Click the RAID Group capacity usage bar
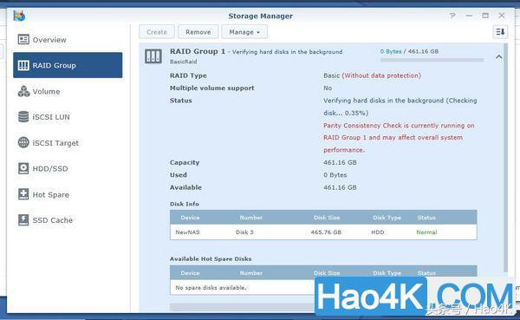Screen dimensions: 520x320 pyautogui.click(x=432, y=60)
